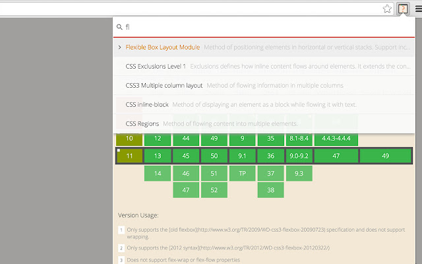Open the browser hamburger menu
Screen dimensions: 422x264
[x=419, y=9]
